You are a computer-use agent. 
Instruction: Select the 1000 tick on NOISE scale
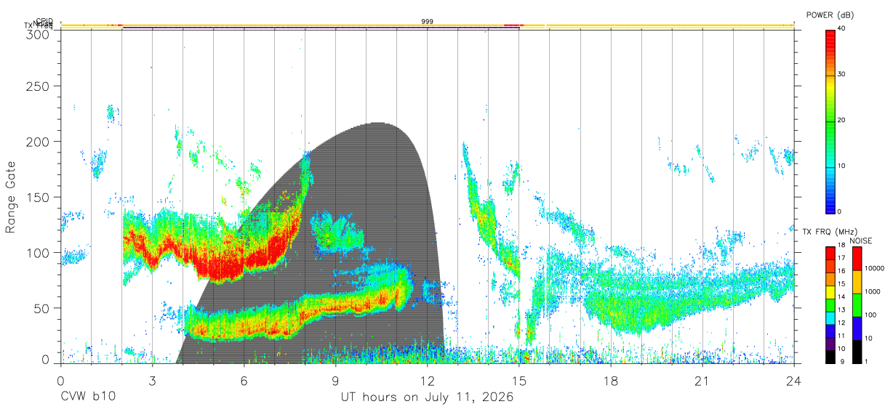tap(873, 291)
